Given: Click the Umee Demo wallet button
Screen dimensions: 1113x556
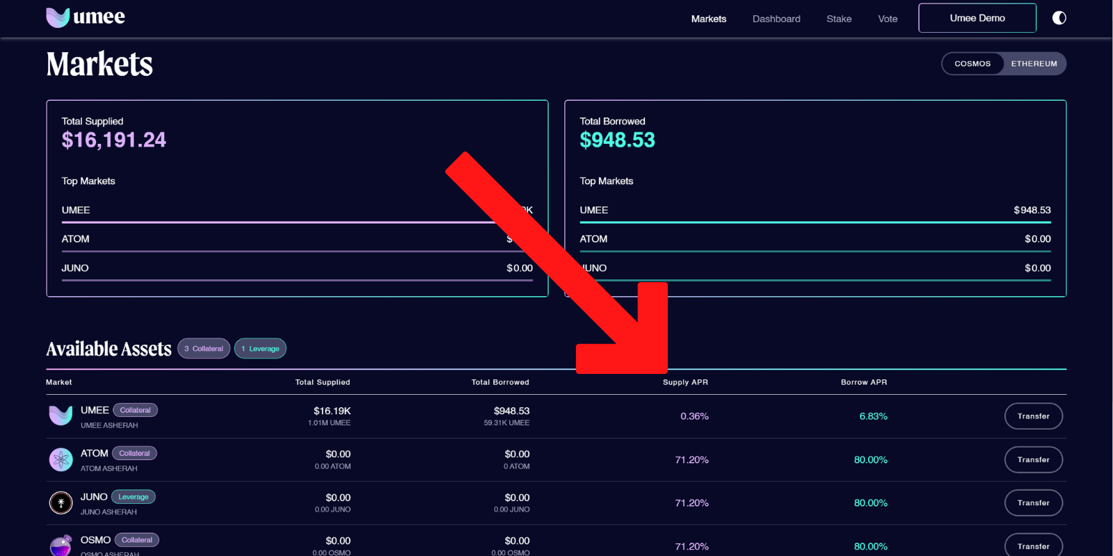Looking at the screenshot, I should [x=977, y=18].
